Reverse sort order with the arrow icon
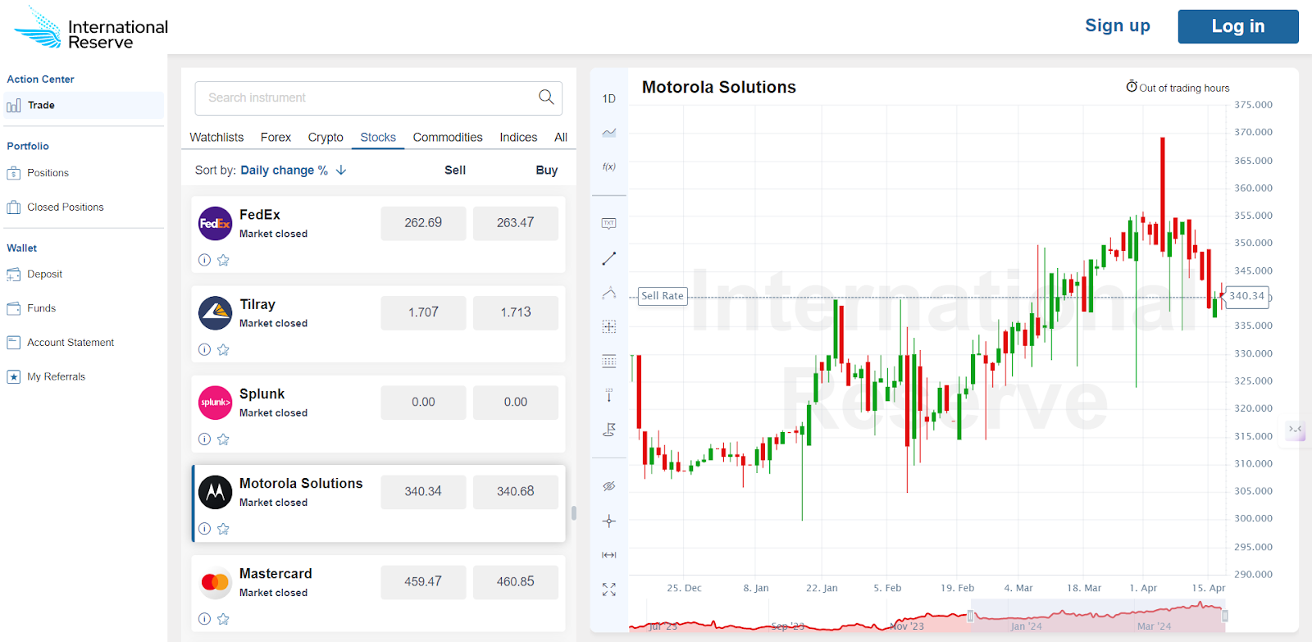Viewport: 1312px width, 642px height. pyautogui.click(x=341, y=170)
